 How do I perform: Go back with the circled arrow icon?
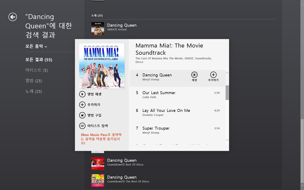coord(13,17)
